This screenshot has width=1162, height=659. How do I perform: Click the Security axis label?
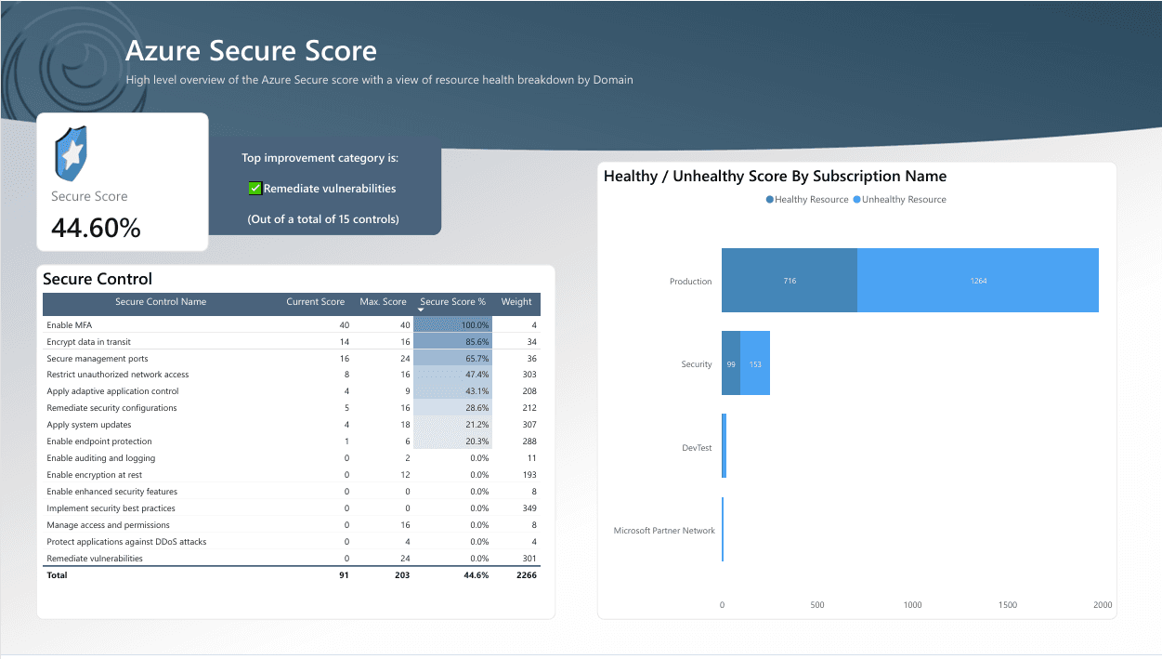(x=697, y=364)
